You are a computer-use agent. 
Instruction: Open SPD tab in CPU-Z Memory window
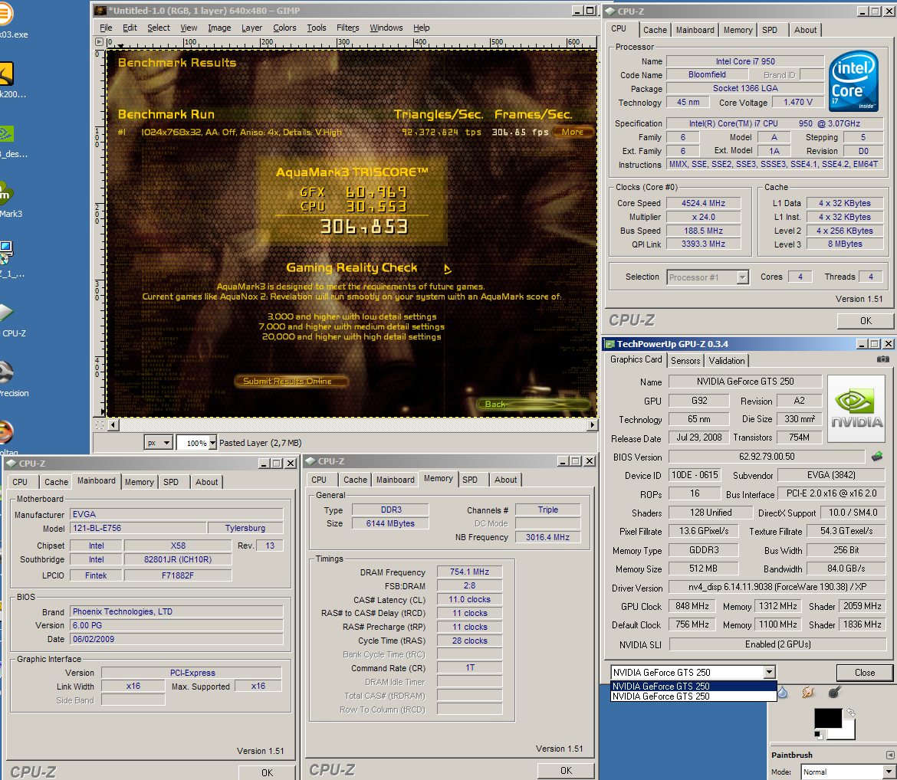pyautogui.click(x=470, y=480)
